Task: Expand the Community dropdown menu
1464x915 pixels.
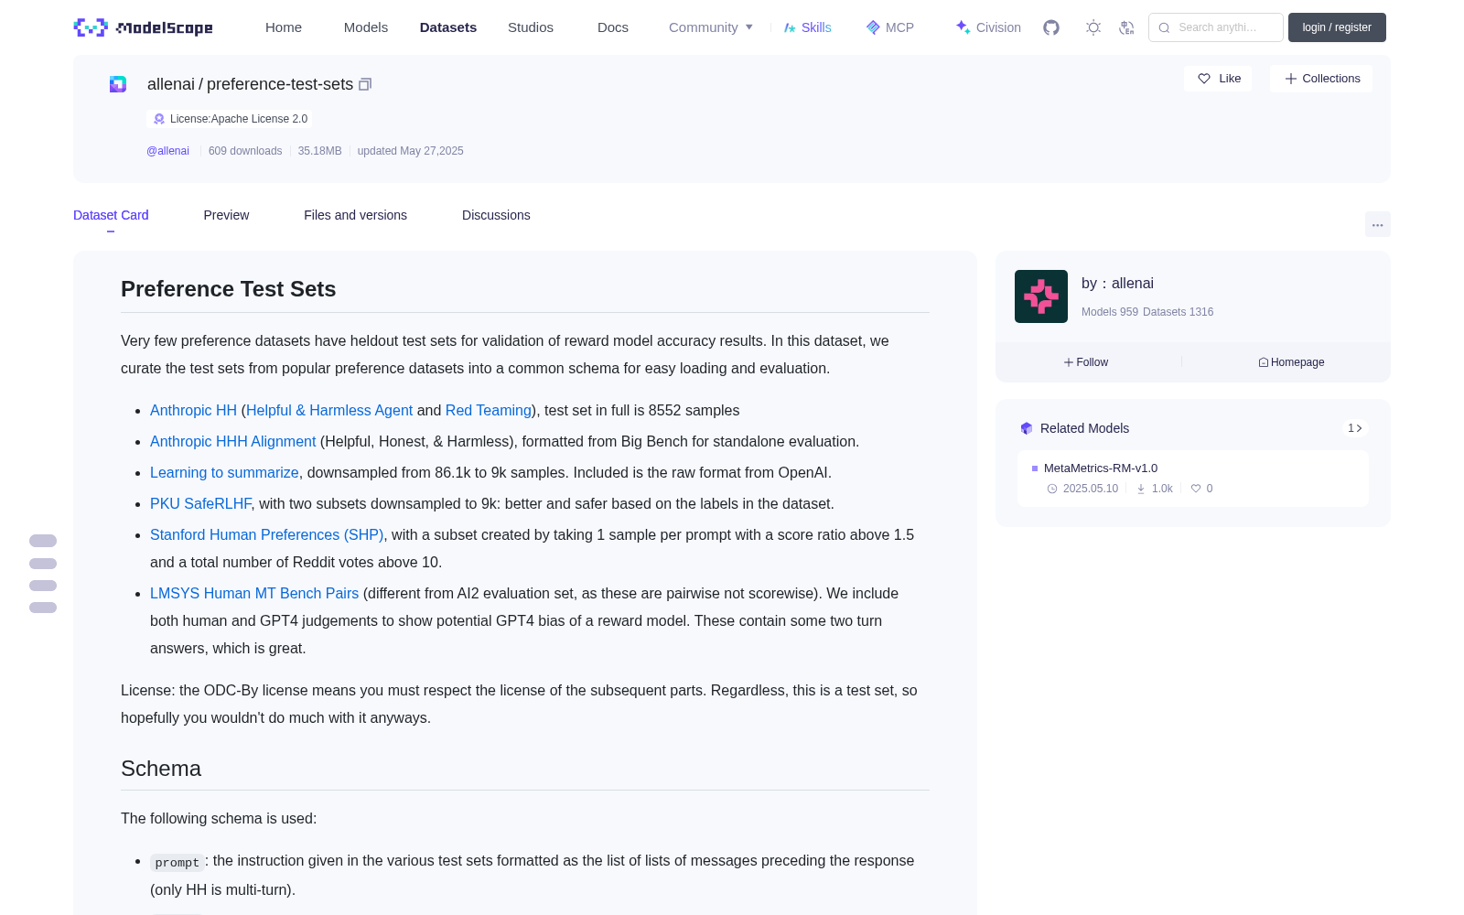Action: (x=711, y=27)
